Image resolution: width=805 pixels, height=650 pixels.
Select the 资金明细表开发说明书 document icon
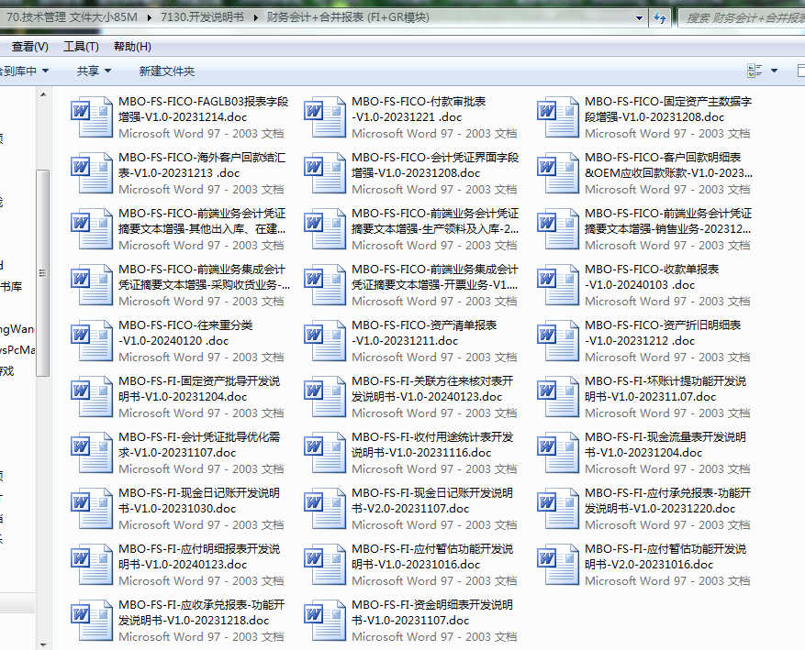coord(324,620)
